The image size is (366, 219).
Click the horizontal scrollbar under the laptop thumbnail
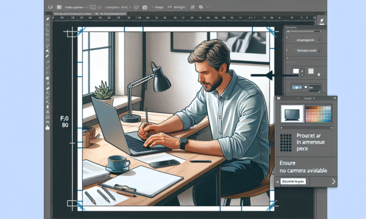pos(306,128)
